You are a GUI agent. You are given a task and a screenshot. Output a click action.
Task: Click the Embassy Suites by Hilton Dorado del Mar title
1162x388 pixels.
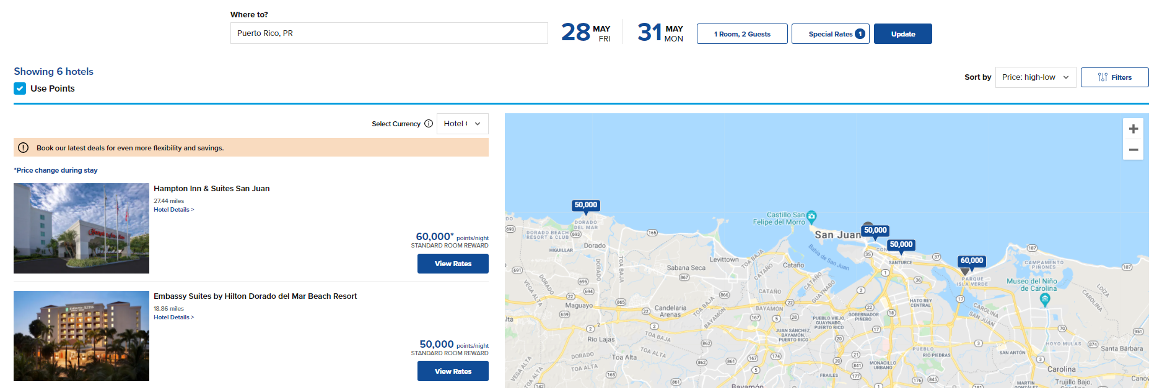[x=255, y=296]
